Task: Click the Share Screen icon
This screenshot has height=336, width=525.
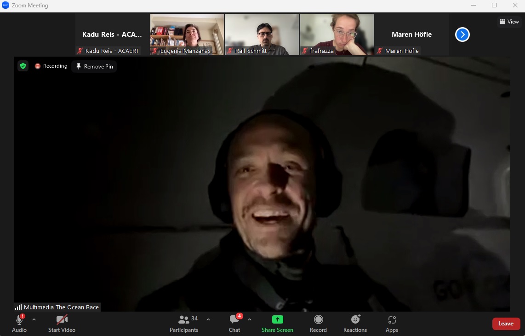Action: coord(277,319)
